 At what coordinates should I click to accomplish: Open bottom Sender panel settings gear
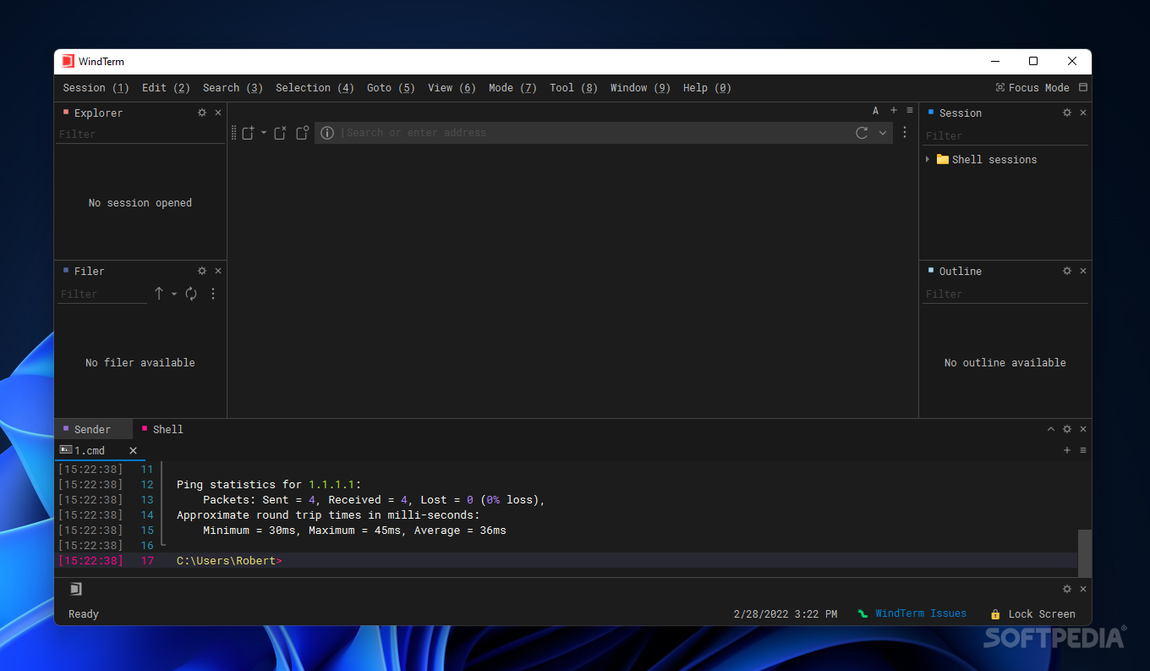[x=1067, y=429]
